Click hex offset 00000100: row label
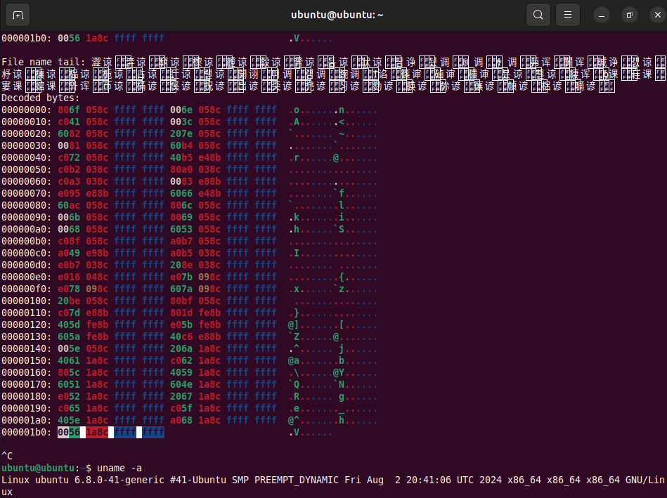667x498 pixels. [27, 301]
